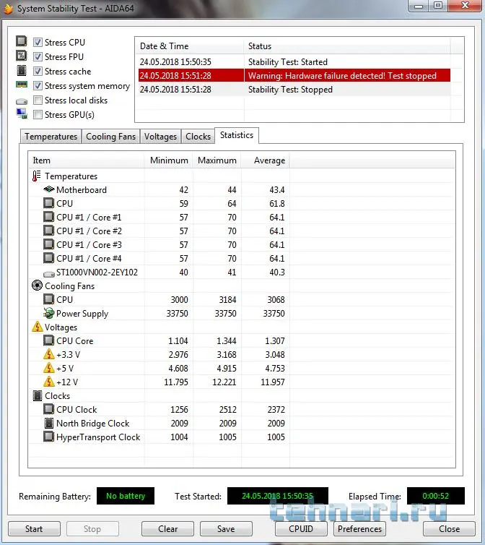Click the Minimum column header

pos(169,160)
